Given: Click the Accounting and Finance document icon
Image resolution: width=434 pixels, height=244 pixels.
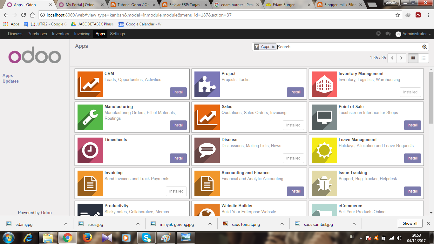Looking at the screenshot, I should (x=207, y=183).
